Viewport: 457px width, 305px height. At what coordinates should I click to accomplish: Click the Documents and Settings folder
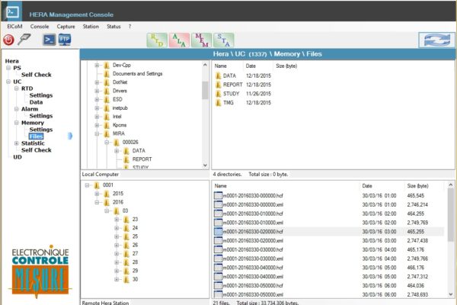[137, 74]
